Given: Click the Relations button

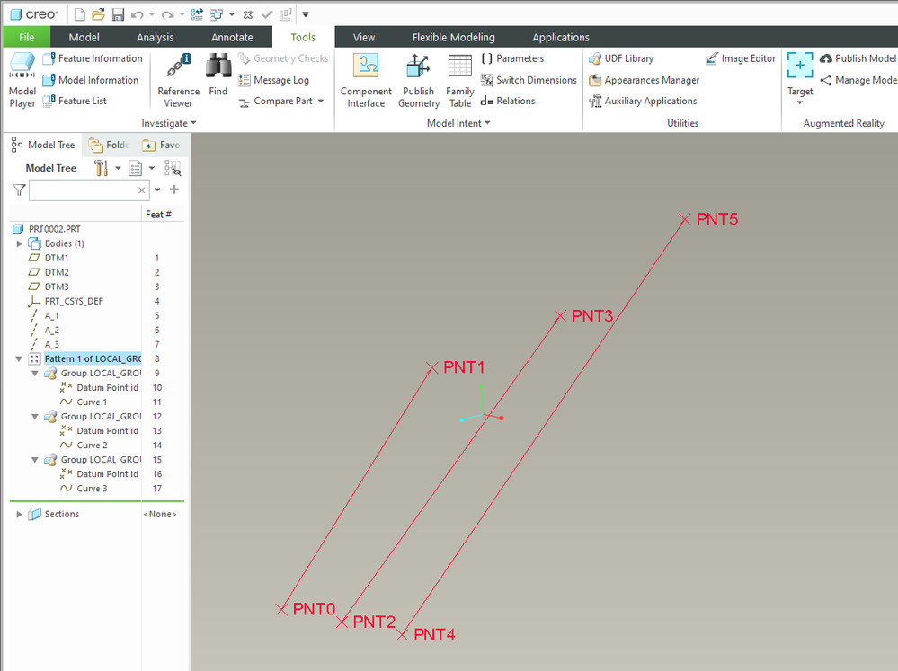Looking at the screenshot, I should (x=508, y=101).
